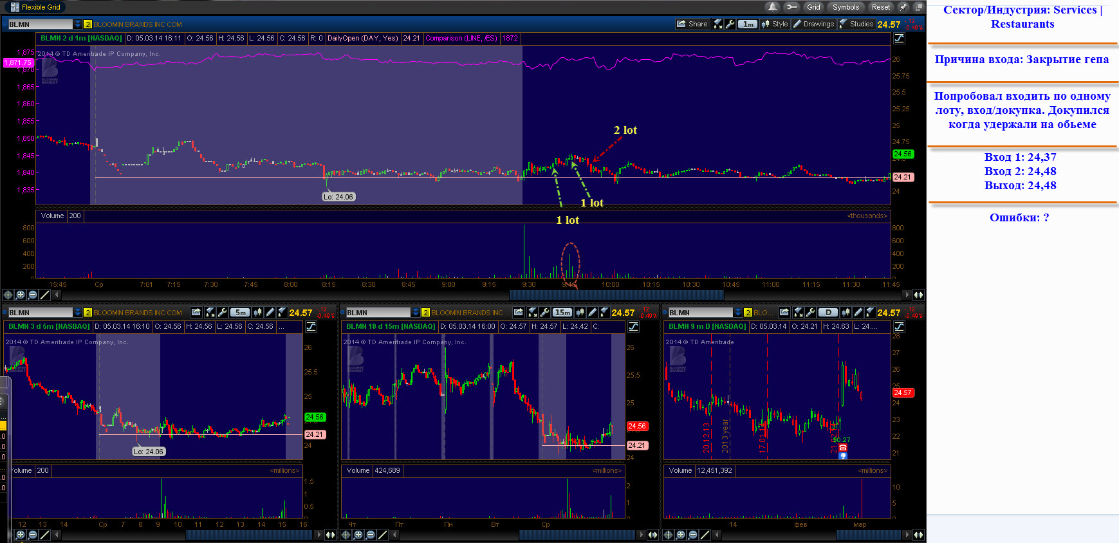This screenshot has height=543, width=1119.
Task: Click yellow link number 2 on daily chart
Action: pyautogui.click(x=748, y=313)
